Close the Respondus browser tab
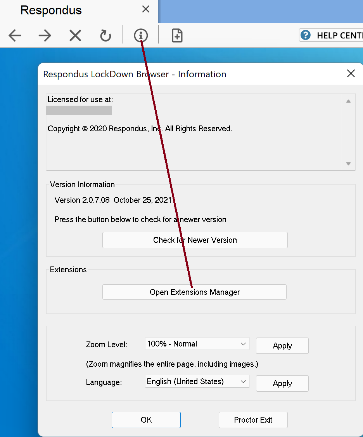Viewport: 363px width, 437px height. [x=146, y=9]
